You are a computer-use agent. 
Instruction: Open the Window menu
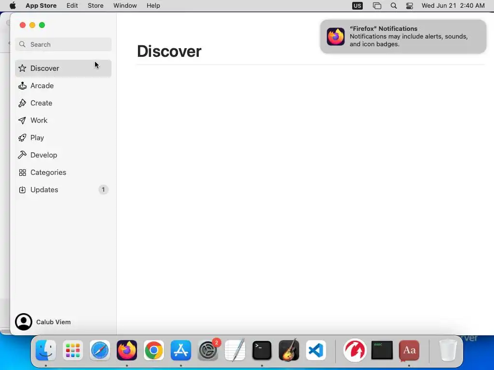point(125,6)
